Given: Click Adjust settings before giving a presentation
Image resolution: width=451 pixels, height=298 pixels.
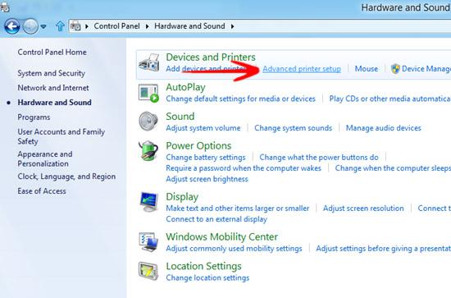Looking at the screenshot, I should (x=384, y=249).
